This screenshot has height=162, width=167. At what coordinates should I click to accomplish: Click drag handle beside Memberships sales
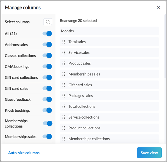pyautogui.click(x=64, y=74)
